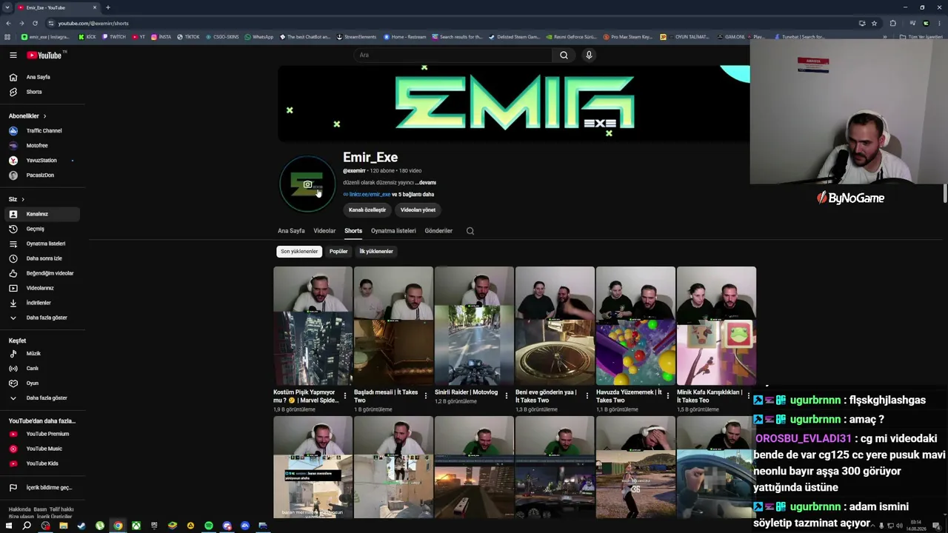Image resolution: width=948 pixels, height=533 pixels.
Task: Open options for Kostüm Pişik Yapmıyor mu short
Action: pyautogui.click(x=345, y=396)
